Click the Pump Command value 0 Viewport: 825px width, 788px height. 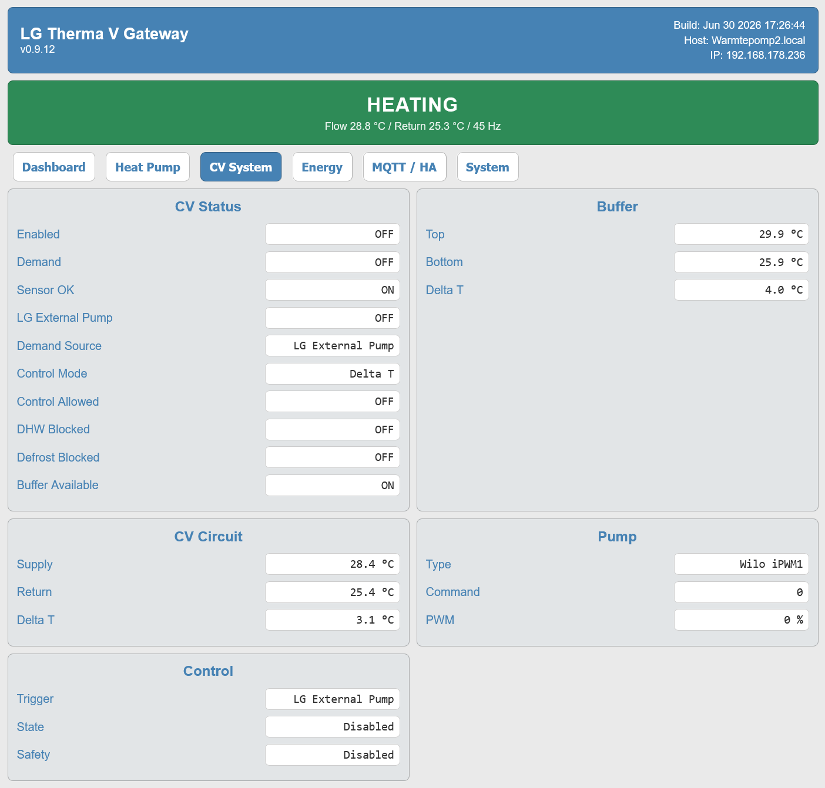coord(742,592)
